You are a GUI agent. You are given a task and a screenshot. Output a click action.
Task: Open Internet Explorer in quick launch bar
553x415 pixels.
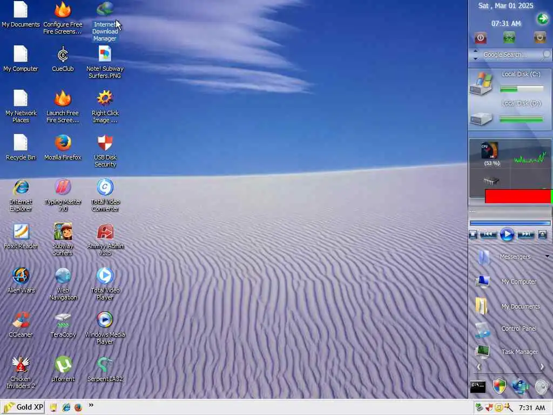pos(66,407)
